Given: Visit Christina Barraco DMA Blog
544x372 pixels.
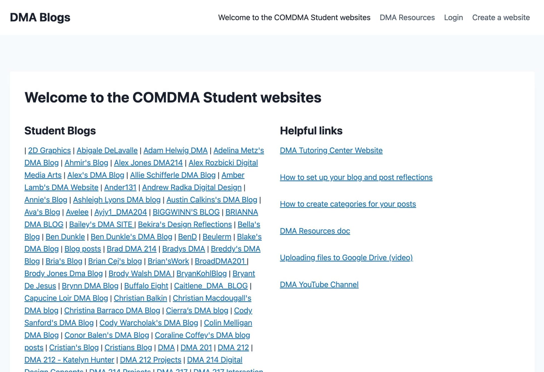Looking at the screenshot, I should (112, 310).
